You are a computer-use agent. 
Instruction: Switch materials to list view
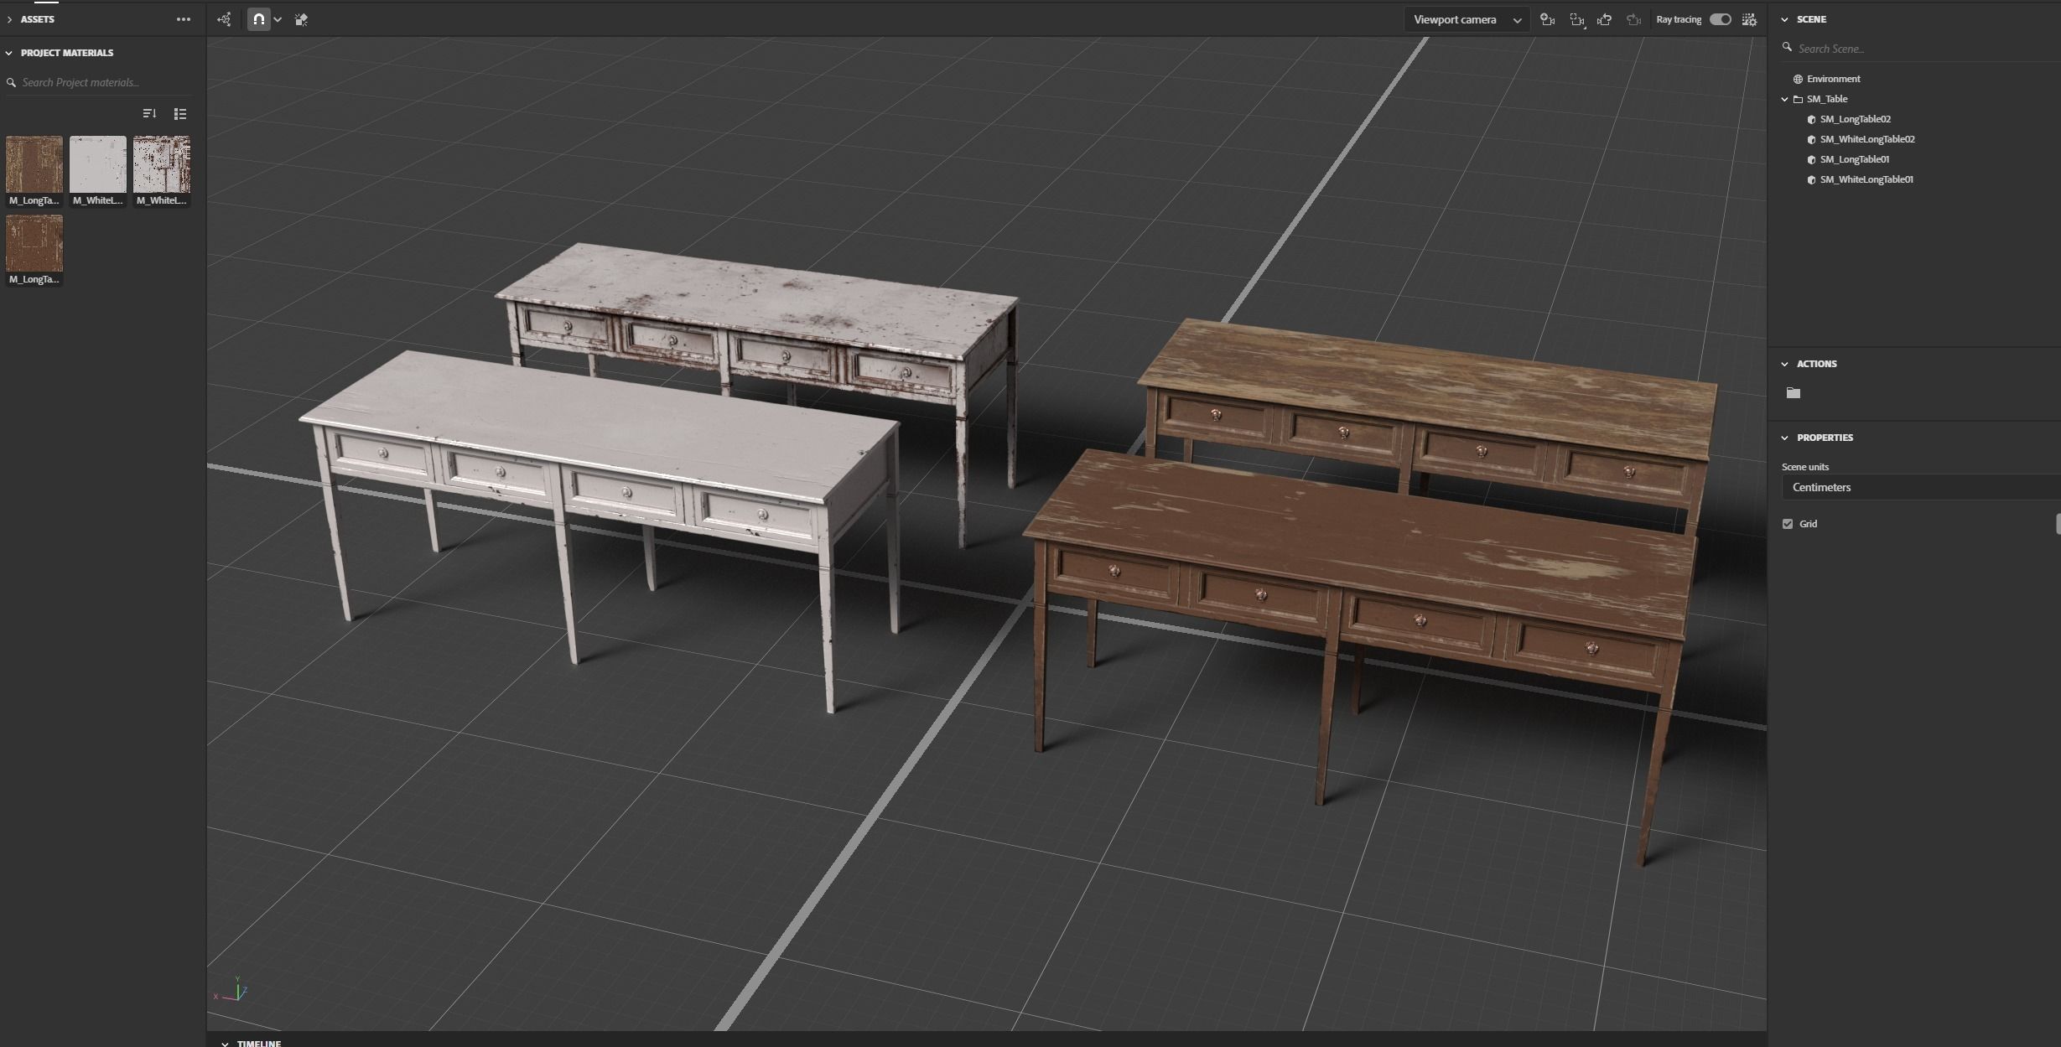tap(180, 113)
